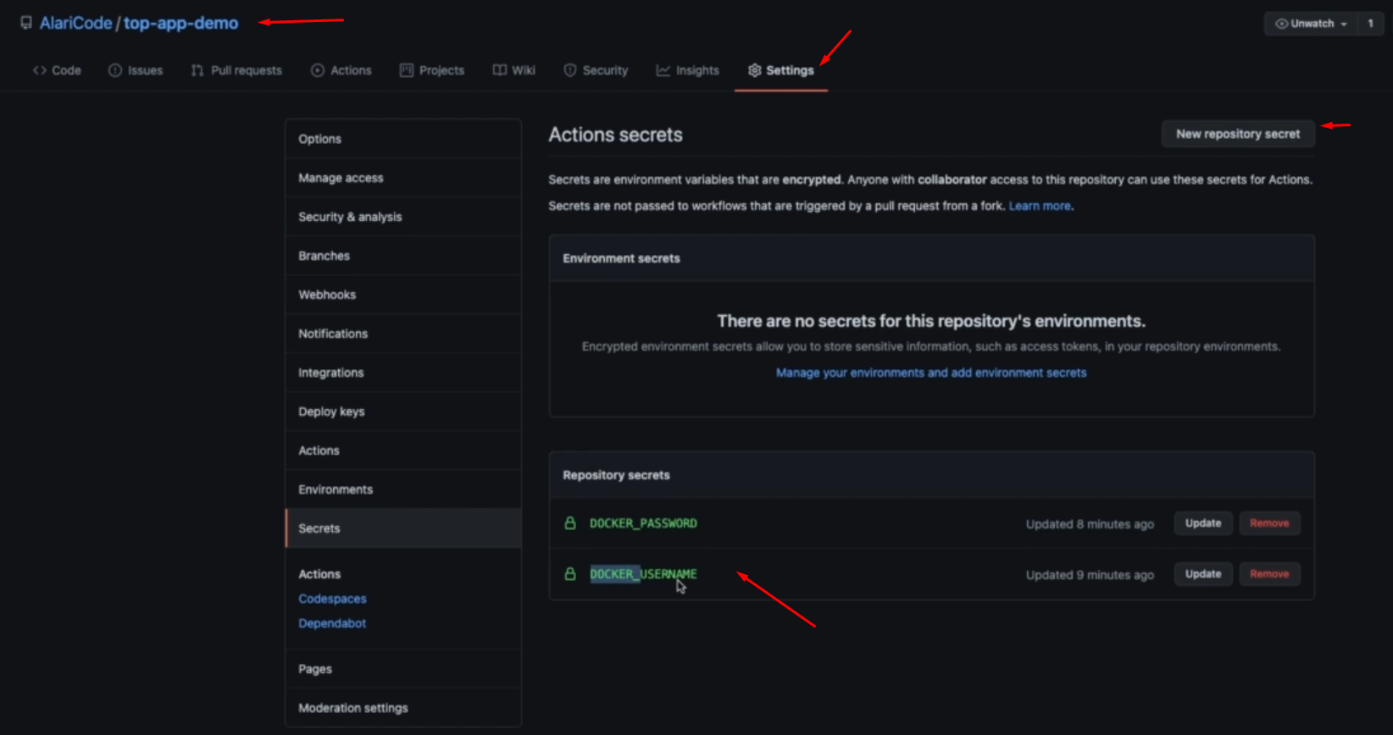
Task: Open the Unwatch dropdown
Action: [1311, 24]
